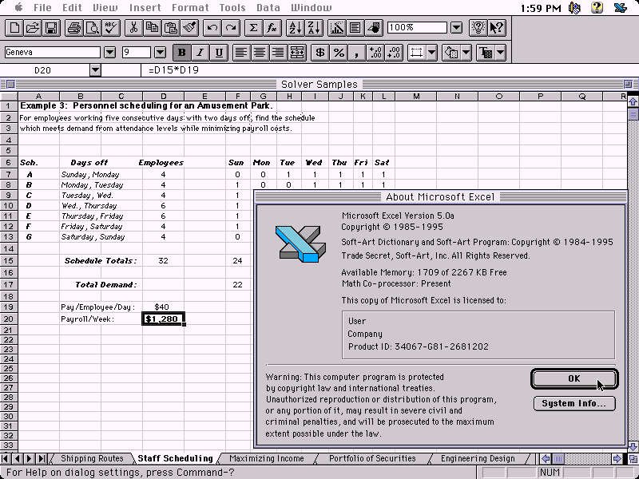Image resolution: width=639 pixels, height=479 pixels.
Task: Toggle Center alignment
Action: click(260, 53)
